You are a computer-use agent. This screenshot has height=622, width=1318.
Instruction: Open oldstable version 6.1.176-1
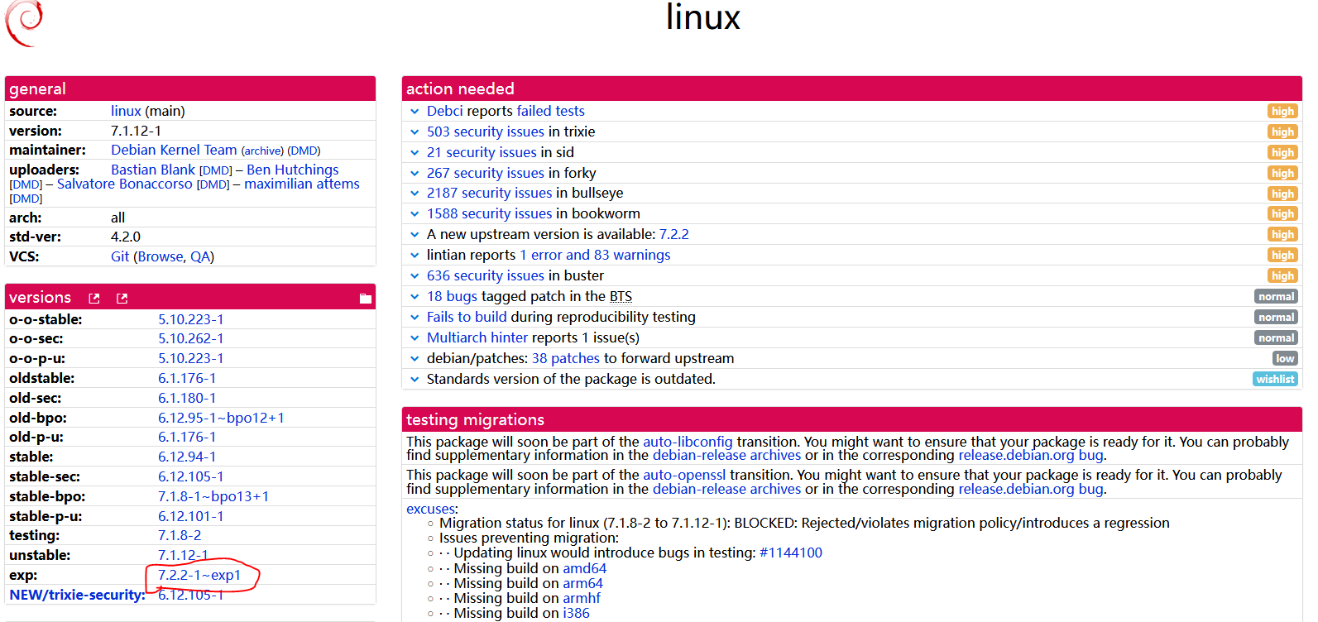pos(187,378)
